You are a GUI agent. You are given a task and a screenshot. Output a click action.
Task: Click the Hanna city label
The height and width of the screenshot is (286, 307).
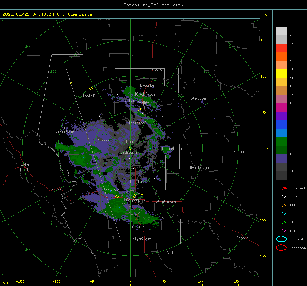238,152
